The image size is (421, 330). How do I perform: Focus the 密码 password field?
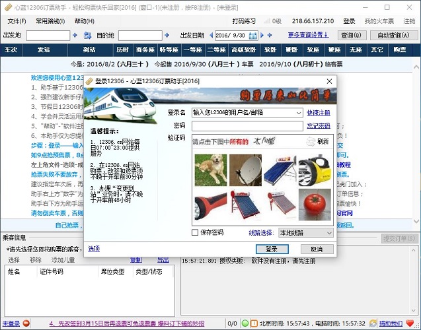pos(247,125)
